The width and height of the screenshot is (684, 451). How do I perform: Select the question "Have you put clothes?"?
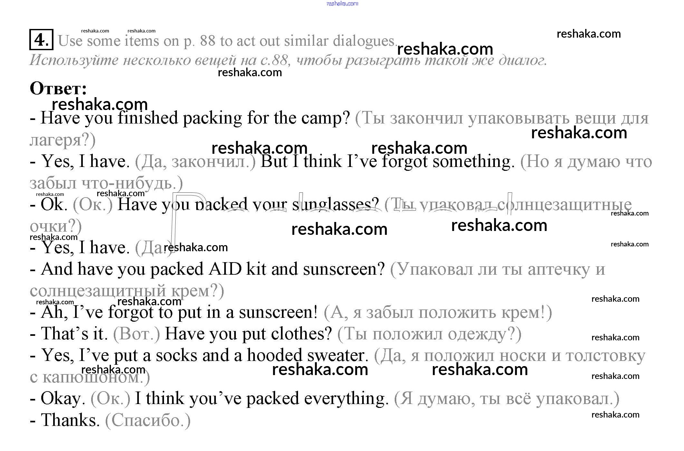(248, 334)
